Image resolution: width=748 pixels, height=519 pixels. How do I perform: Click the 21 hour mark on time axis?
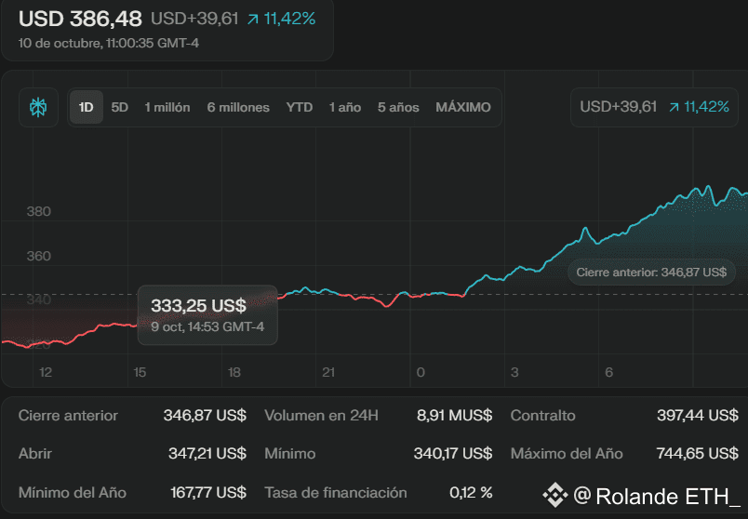tap(328, 372)
